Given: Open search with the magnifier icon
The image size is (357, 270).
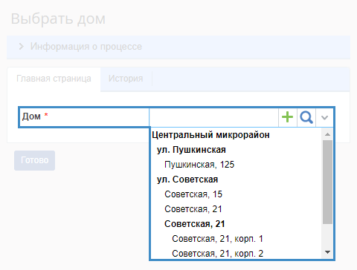Looking at the screenshot, I should point(306,117).
